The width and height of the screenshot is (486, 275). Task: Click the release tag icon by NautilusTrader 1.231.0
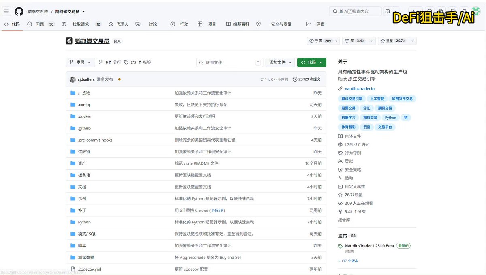tap(340, 246)
